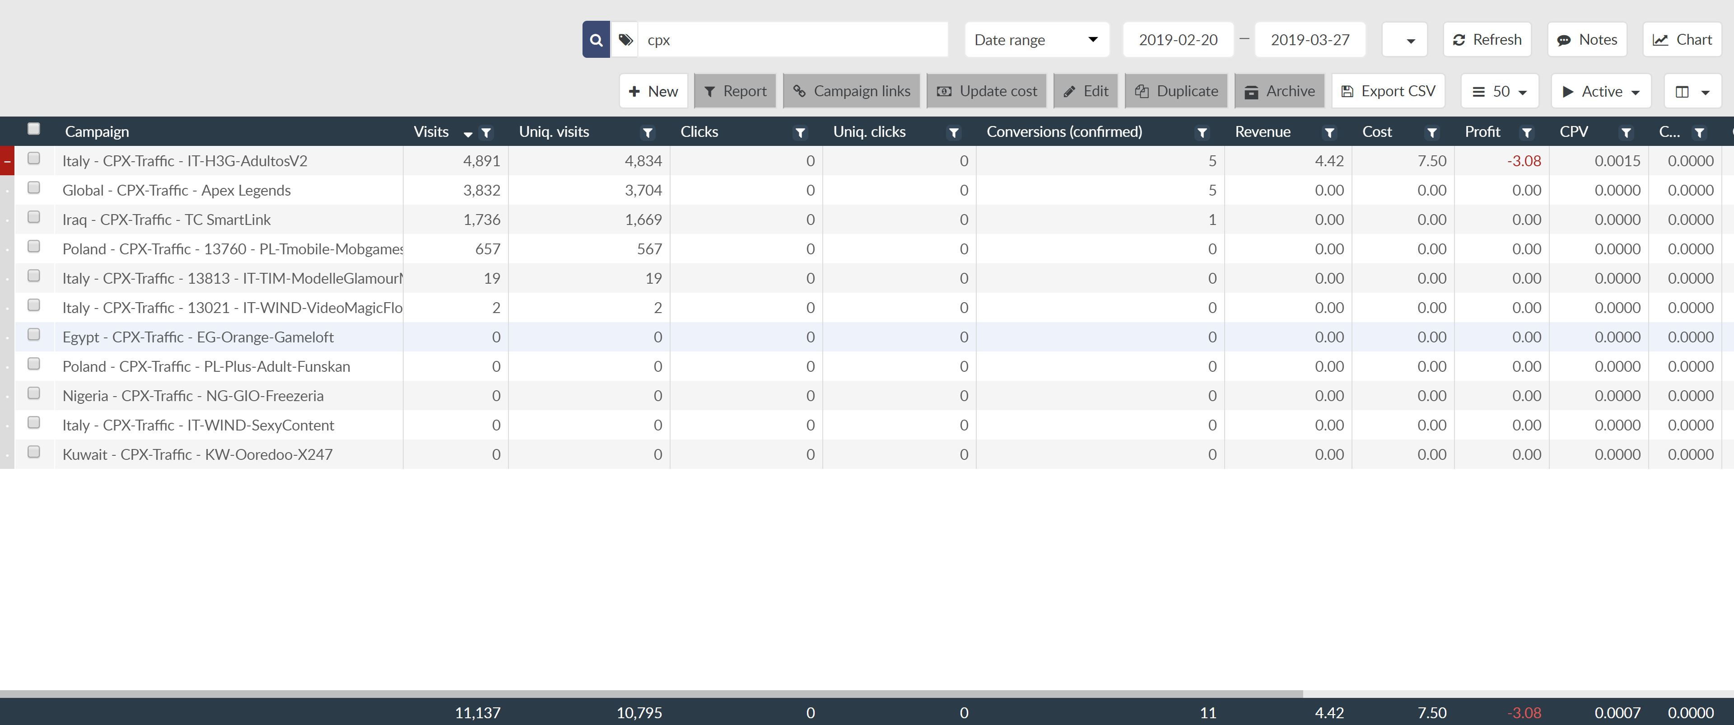Click the horizontal scrollbar at the bottom
Screen dimensions: 1734x725
coord(651,693)
